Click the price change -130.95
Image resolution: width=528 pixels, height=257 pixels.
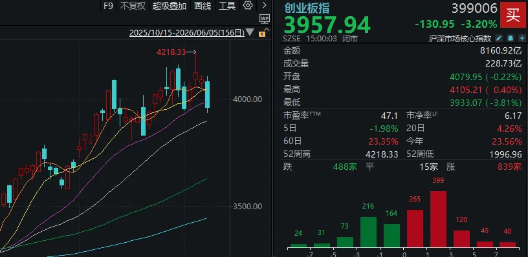pos(435,24)
